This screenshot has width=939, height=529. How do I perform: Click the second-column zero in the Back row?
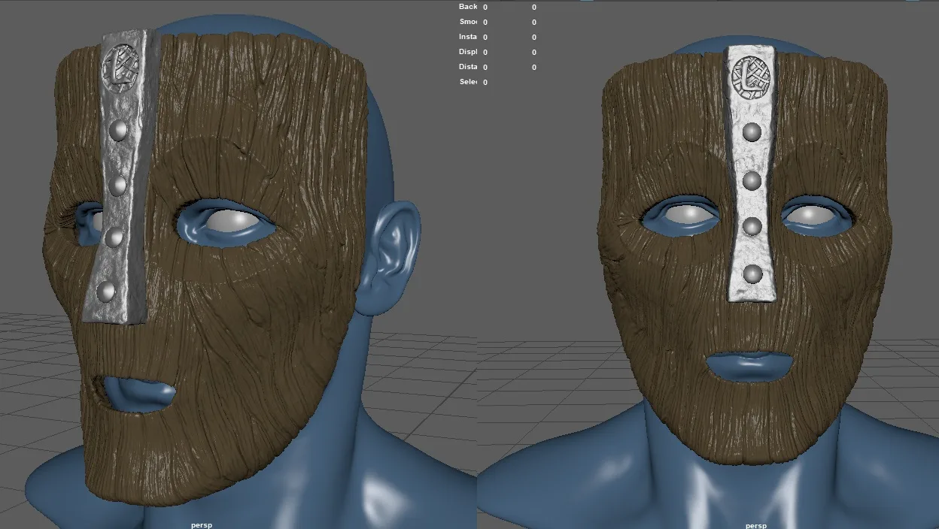533,7
